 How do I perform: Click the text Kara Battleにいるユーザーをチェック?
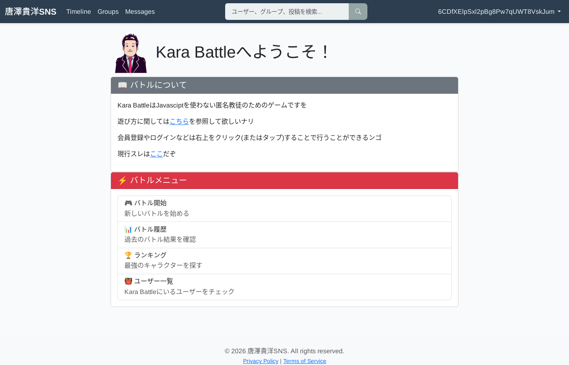click(179, 292)
